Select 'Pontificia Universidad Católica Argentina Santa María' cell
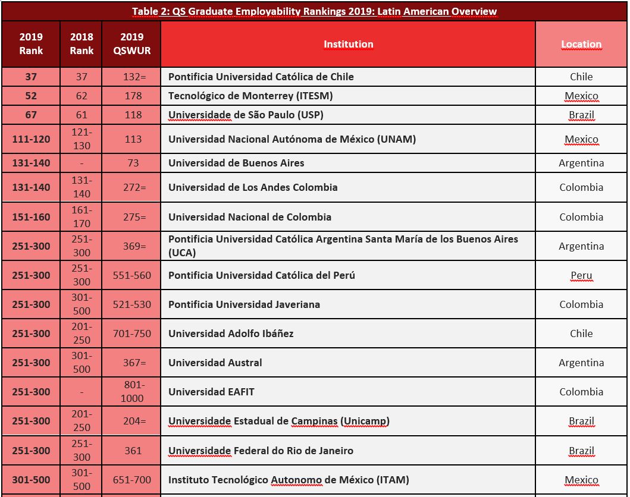The width and height of the screenshot is (630, 497). (x=348, y=246)
